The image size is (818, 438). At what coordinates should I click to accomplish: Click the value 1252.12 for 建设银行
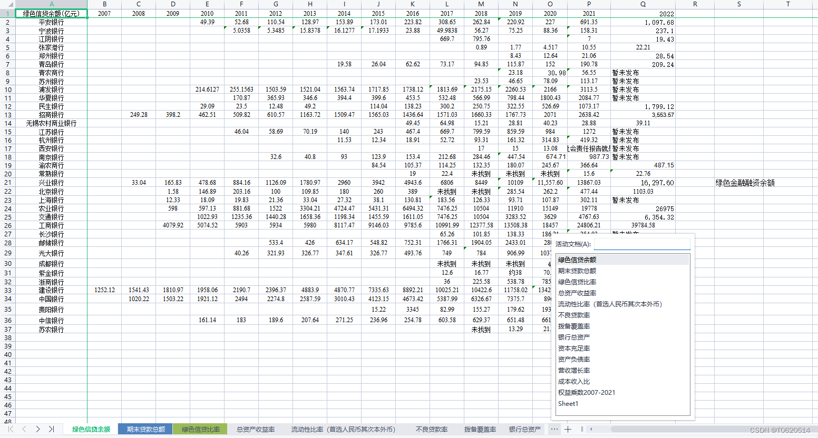104,290
